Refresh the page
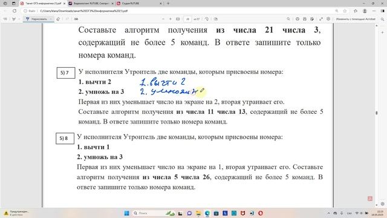387x218 pixels. (x=15, y=11)
